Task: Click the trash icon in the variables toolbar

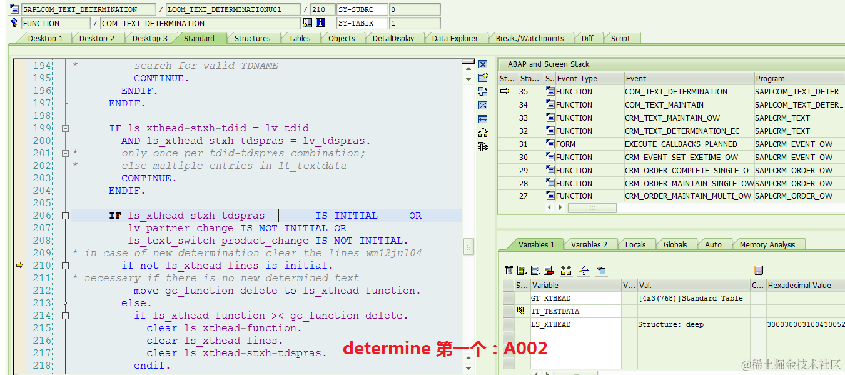Action: (509, 270)
